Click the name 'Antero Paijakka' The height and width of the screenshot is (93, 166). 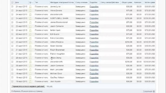[57, 42]
